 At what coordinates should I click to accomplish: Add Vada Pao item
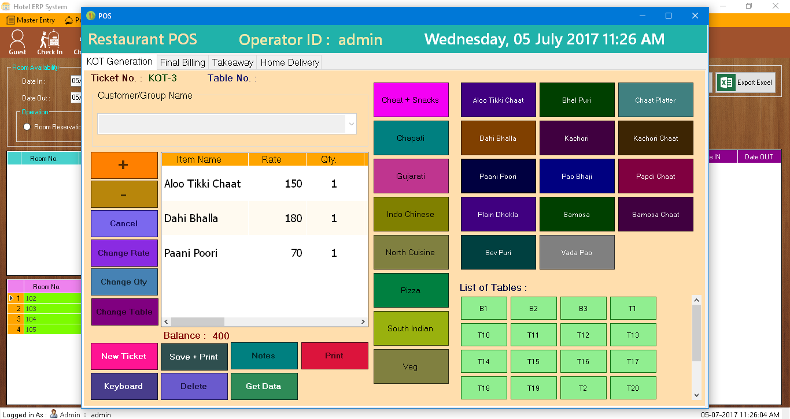coord(577,252)
